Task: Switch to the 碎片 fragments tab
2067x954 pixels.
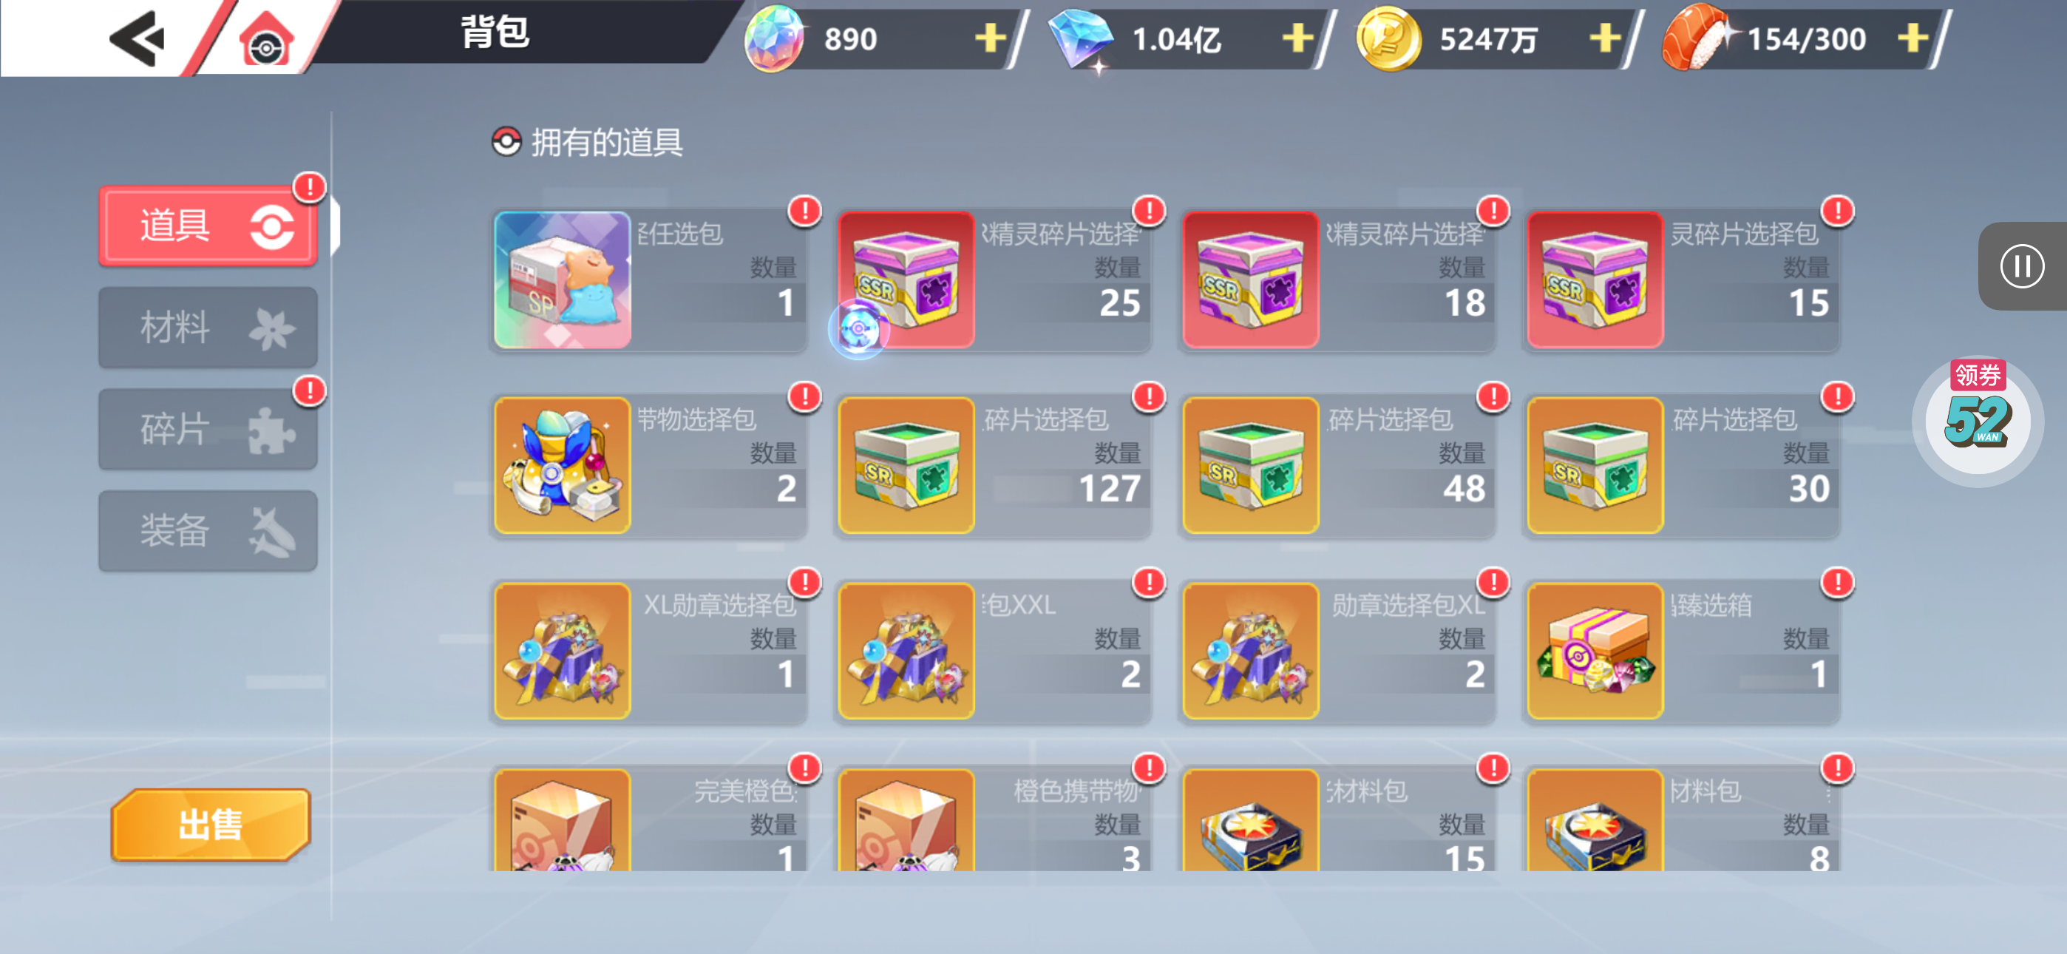Action: (208, 429)
